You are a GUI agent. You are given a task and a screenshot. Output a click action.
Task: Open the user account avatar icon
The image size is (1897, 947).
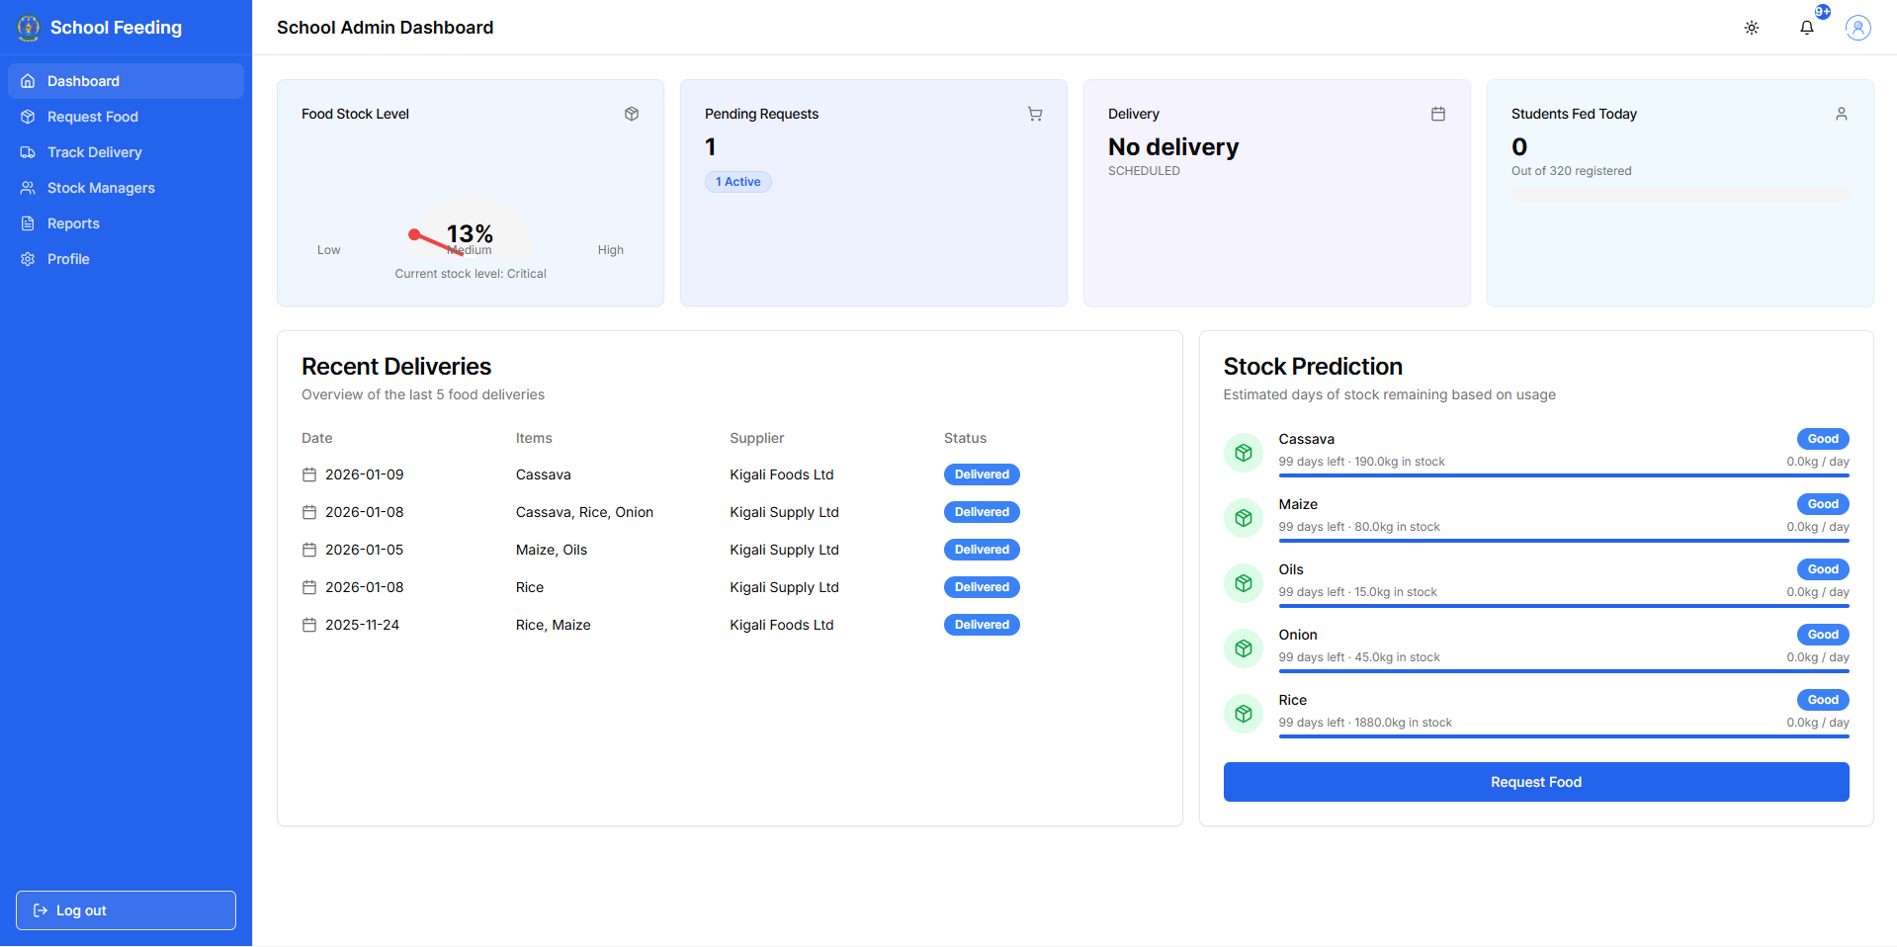click(x=1858, y=28)
